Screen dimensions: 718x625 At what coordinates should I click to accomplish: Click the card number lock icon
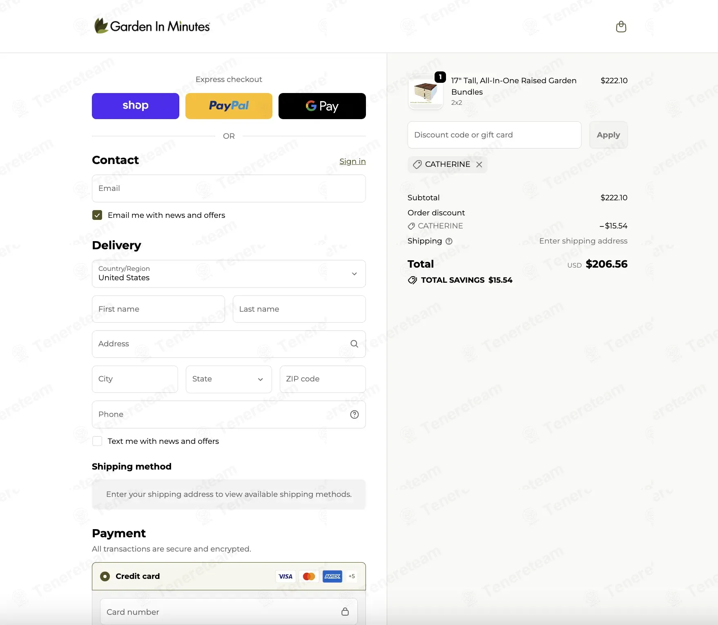pyautogui.click(x=345, y=612)
